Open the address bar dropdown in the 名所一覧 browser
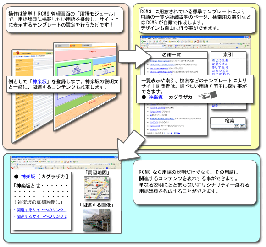This screenshot has height=247, width=266. (x=220, y=44)
